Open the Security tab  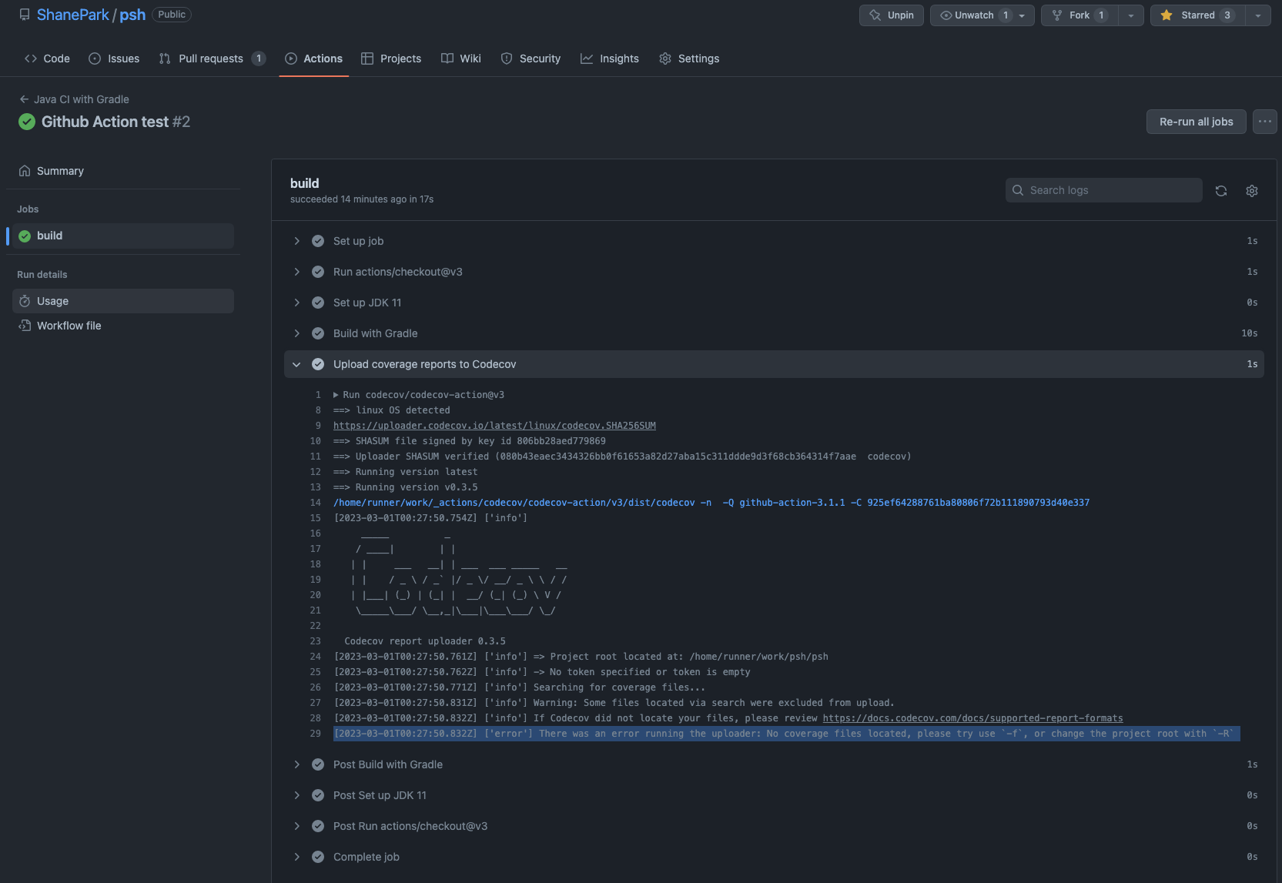(531, 59)
